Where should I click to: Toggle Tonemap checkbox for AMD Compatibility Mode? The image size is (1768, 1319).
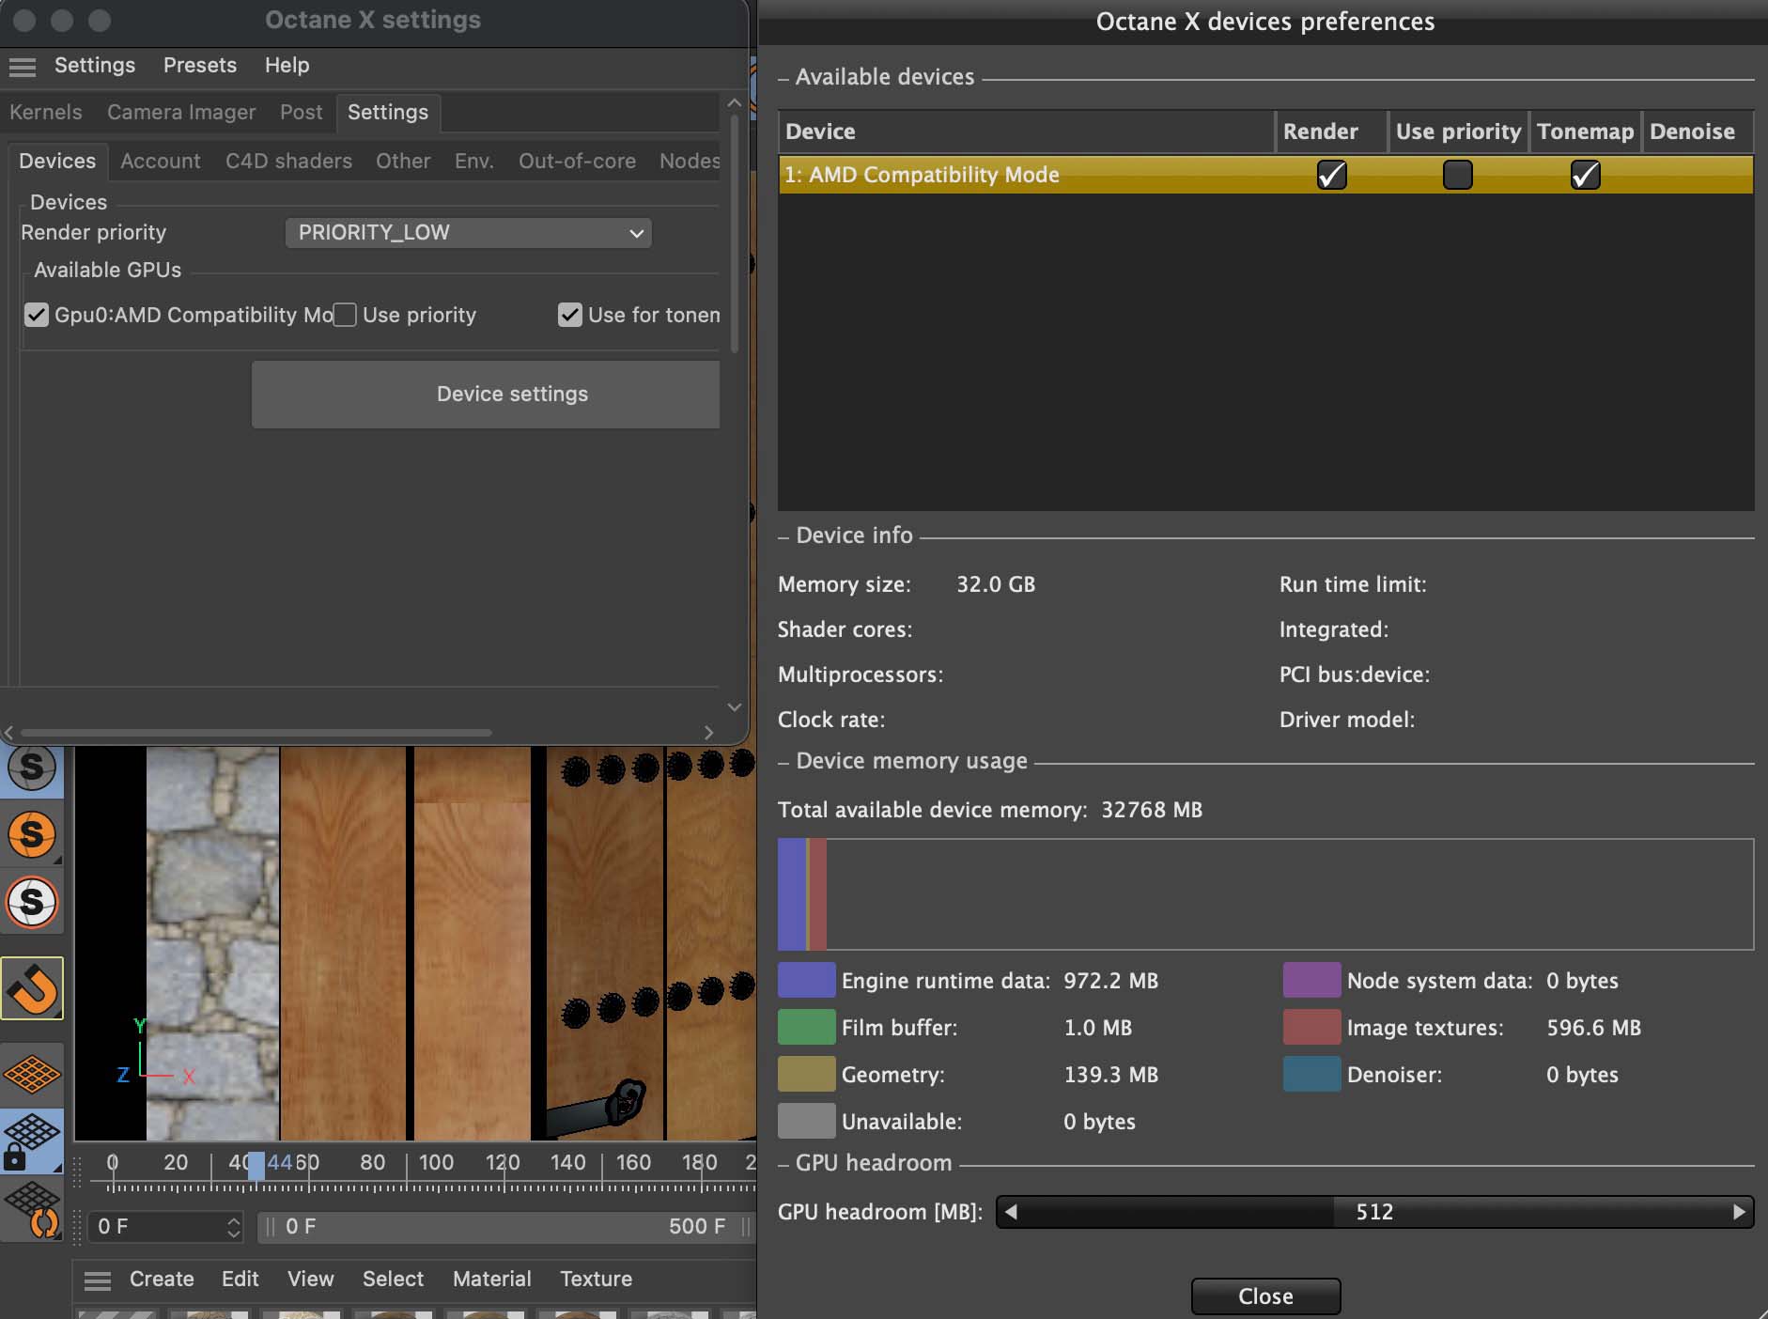click(1585, 175)
